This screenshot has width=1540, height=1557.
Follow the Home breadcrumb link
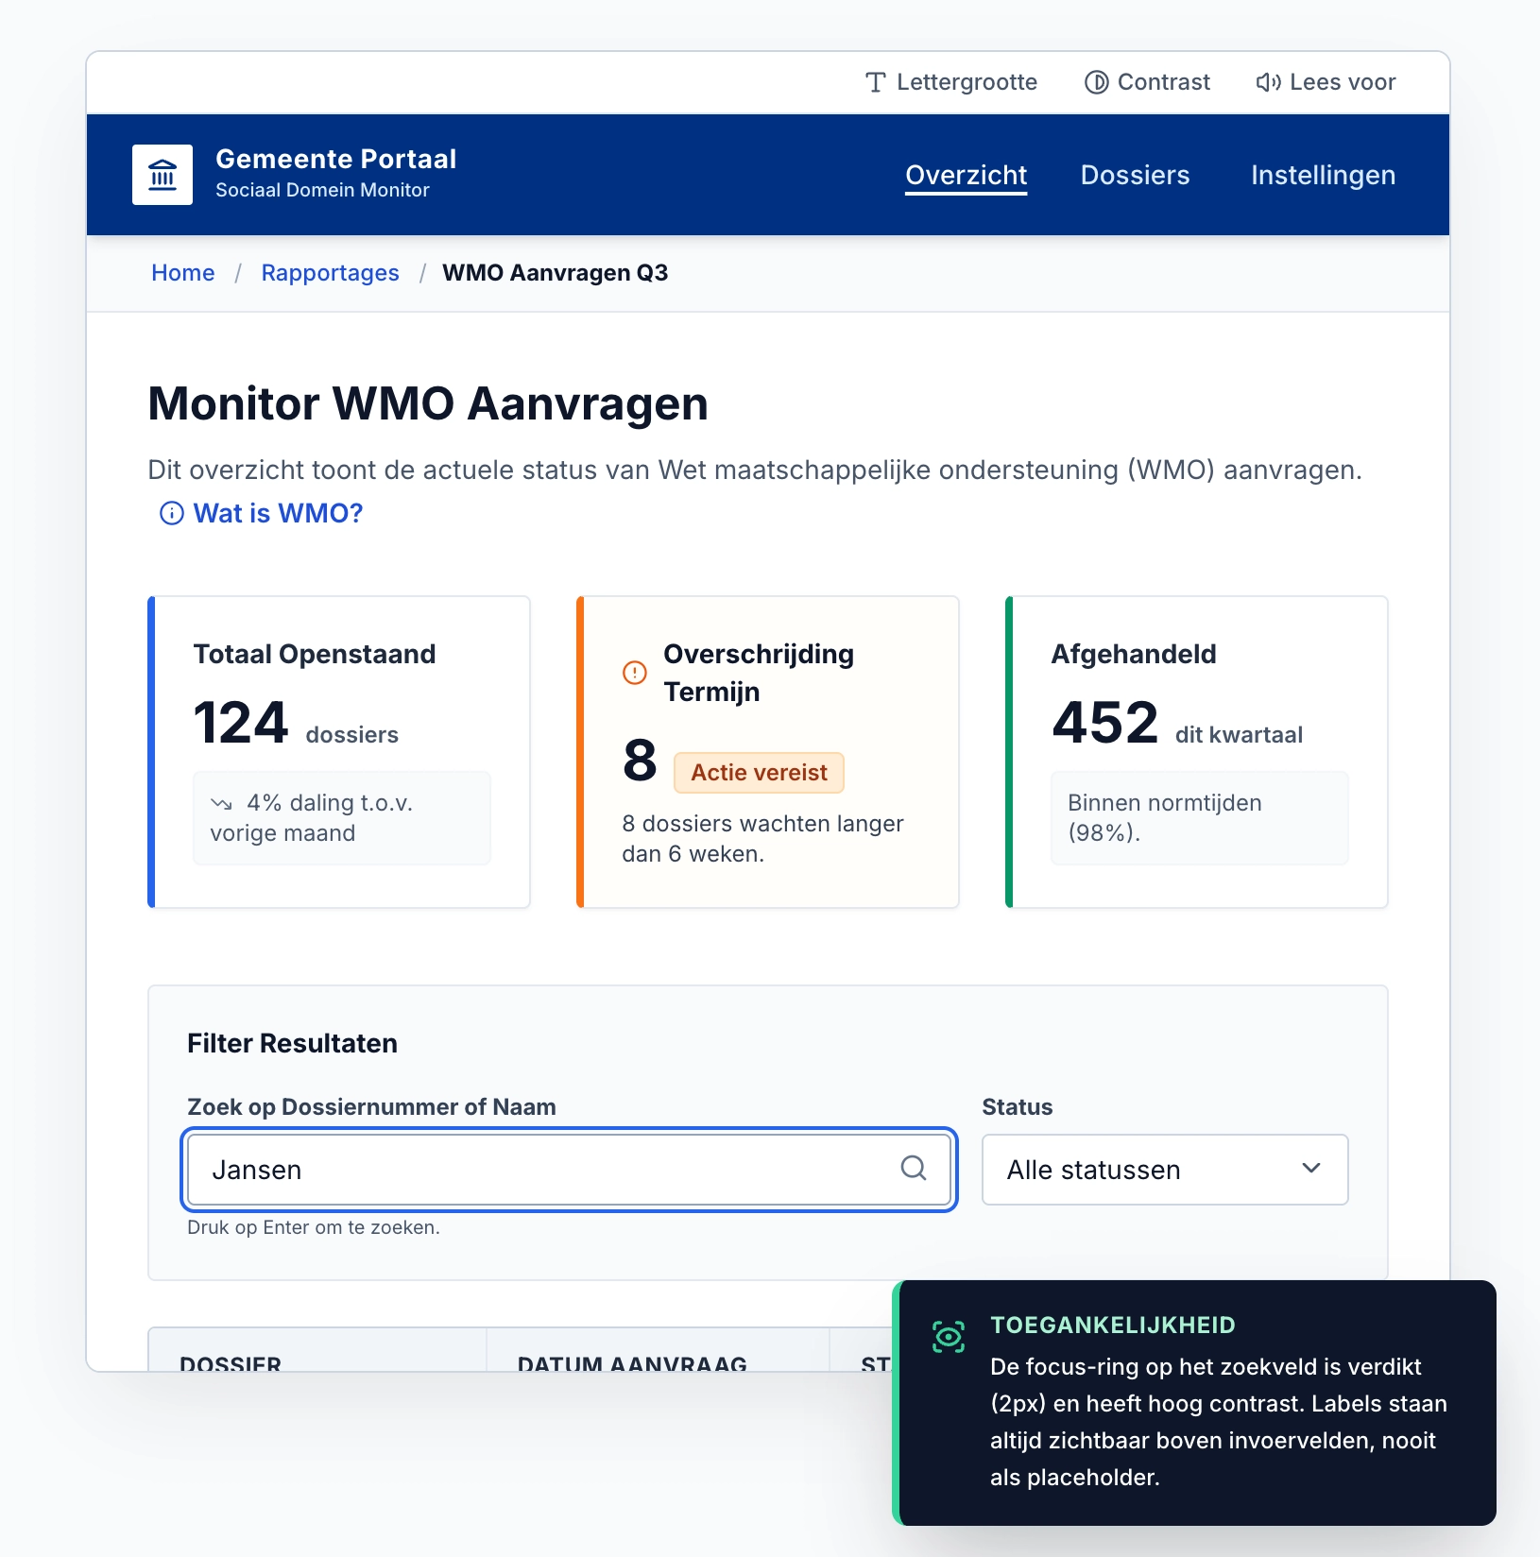click(183, 273)
